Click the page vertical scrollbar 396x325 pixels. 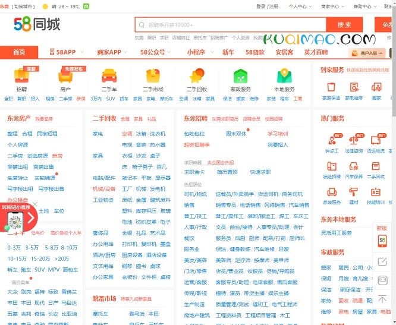point(394,61)
